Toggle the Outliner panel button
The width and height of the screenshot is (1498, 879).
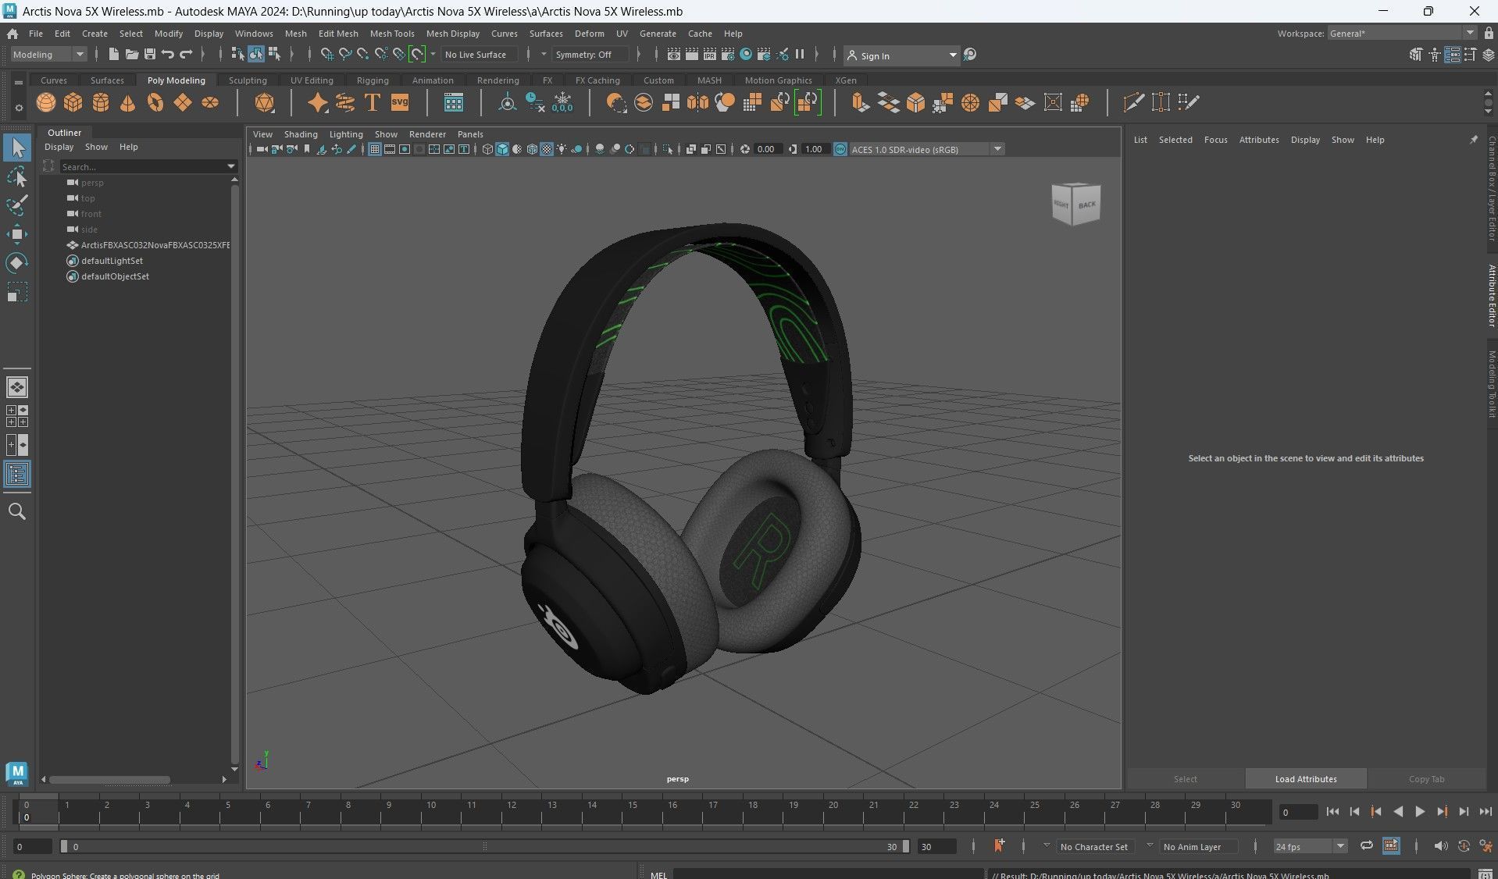click(x=17, y=474)
